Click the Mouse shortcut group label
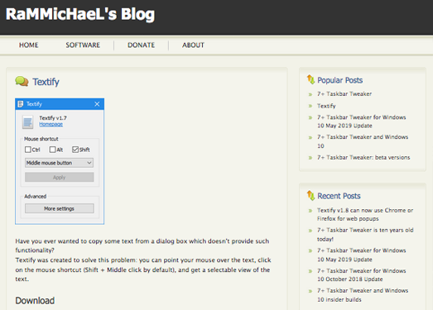The height and width of the screenshot is (310, 433). coord(41,139)
